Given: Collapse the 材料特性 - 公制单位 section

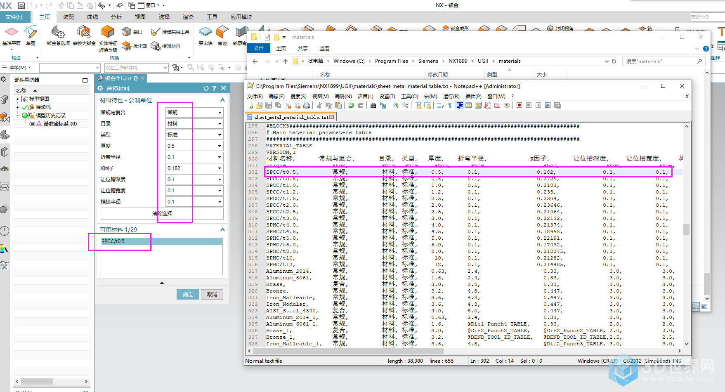Looking at the screenshot, I should 222,100.
